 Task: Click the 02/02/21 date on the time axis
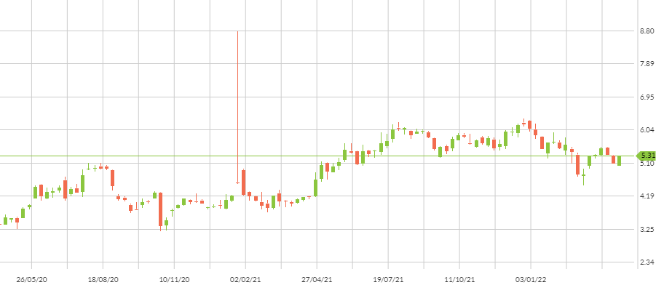point(245,279)
